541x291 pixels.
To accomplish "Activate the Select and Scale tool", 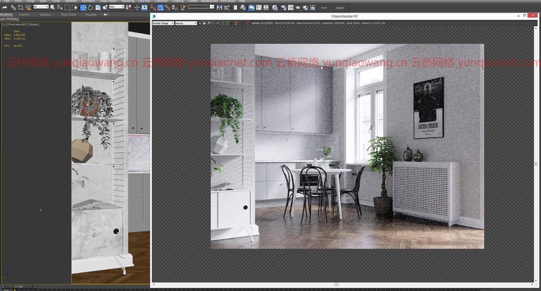I will pyautogui.click(x=98, y=7).
